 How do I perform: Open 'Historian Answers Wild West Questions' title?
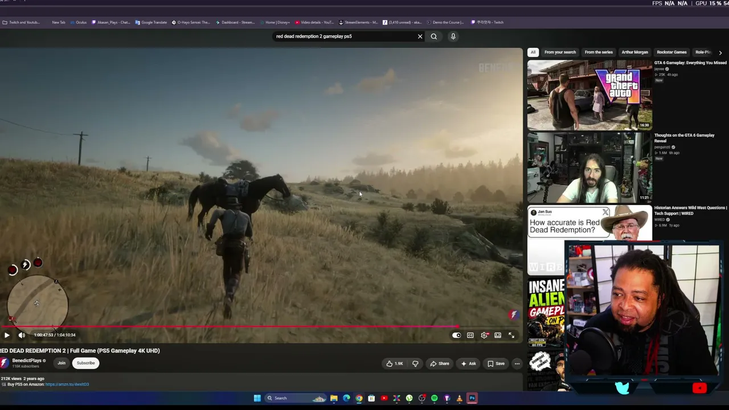690,211
